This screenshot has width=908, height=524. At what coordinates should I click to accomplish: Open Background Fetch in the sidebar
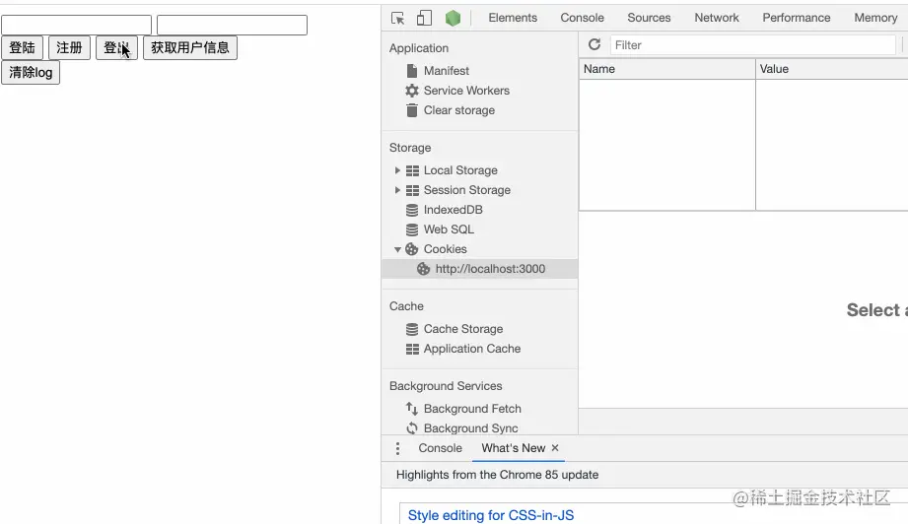tap(472, 409)
